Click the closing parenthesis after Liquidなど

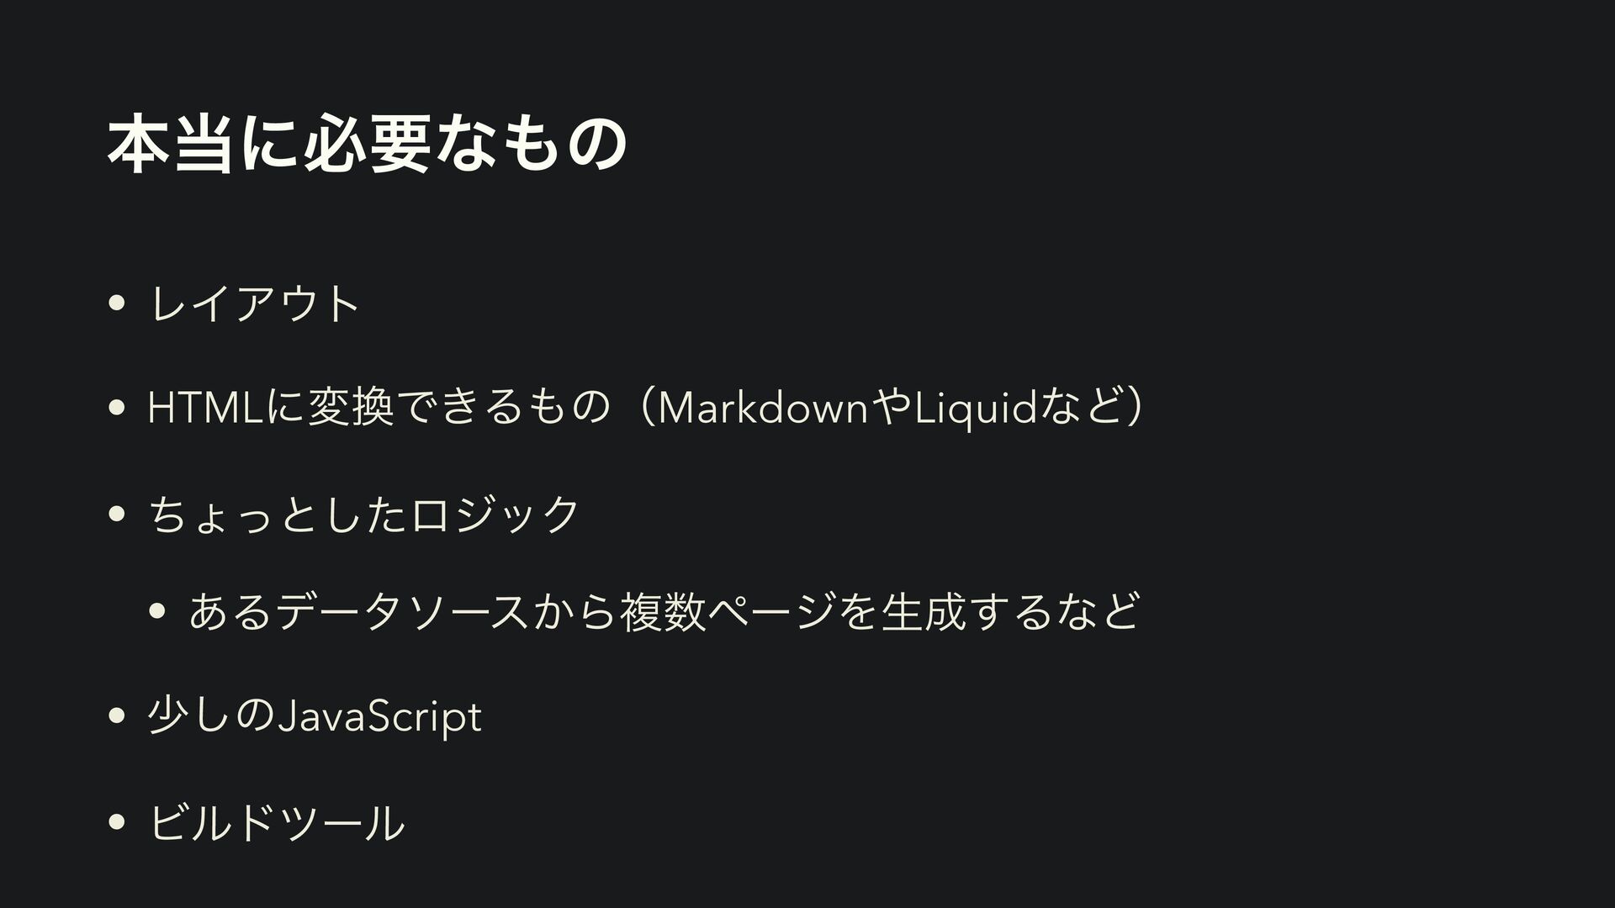[x=1136, y=409]
